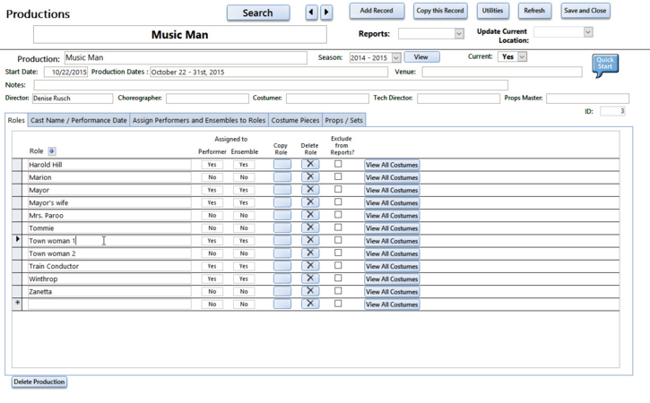The image size is (650, 403).
Task: Exclude Winthrop from reports
Action: [338, 279]
